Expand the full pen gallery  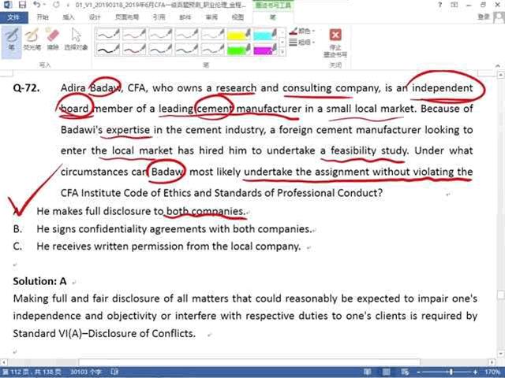282,52
